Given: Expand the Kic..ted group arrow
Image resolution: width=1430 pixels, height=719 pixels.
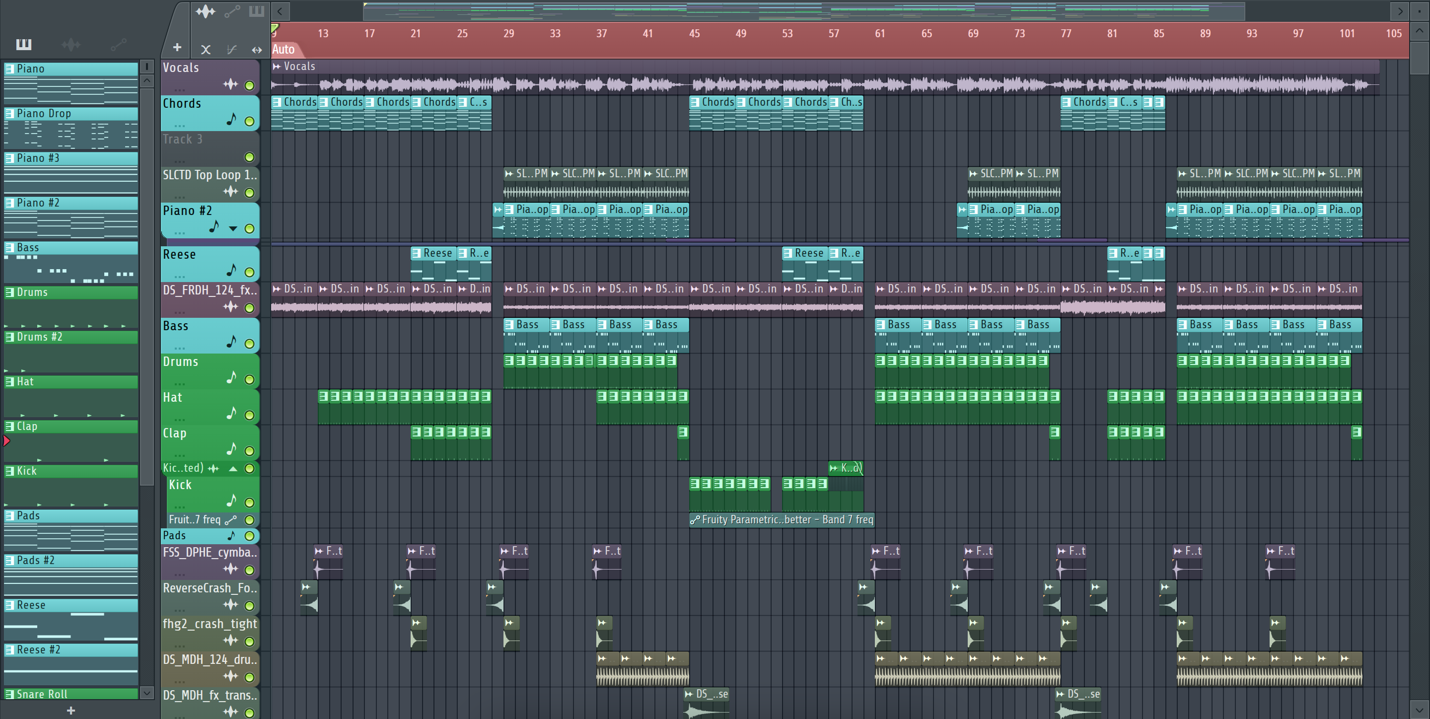Looking at the screenshot, I should click(234, 469).
